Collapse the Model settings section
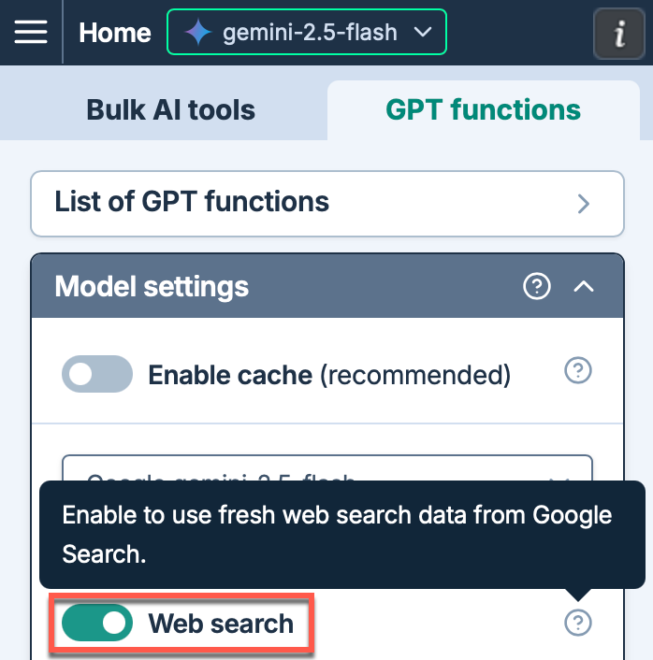The image size is (653, 660). coord(584,287)
